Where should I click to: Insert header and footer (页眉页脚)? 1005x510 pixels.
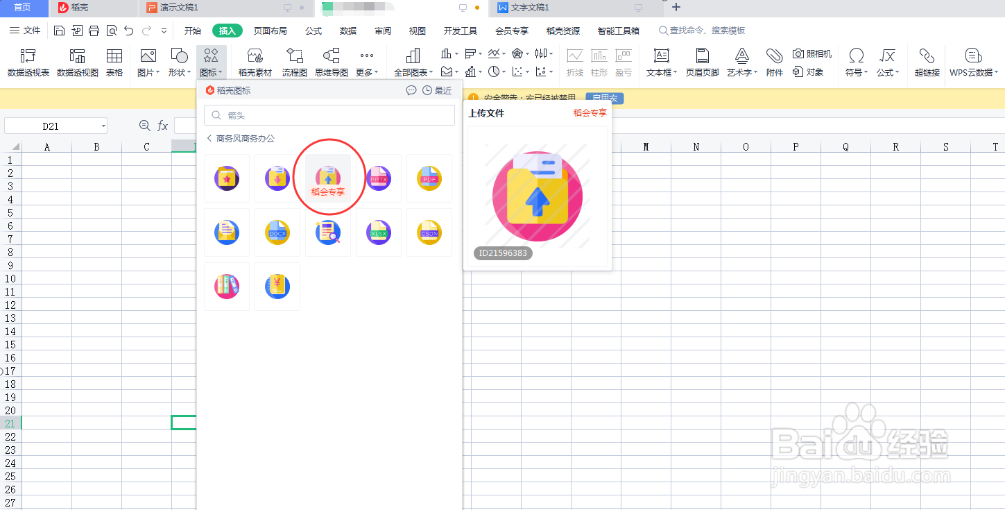point(703,62)
